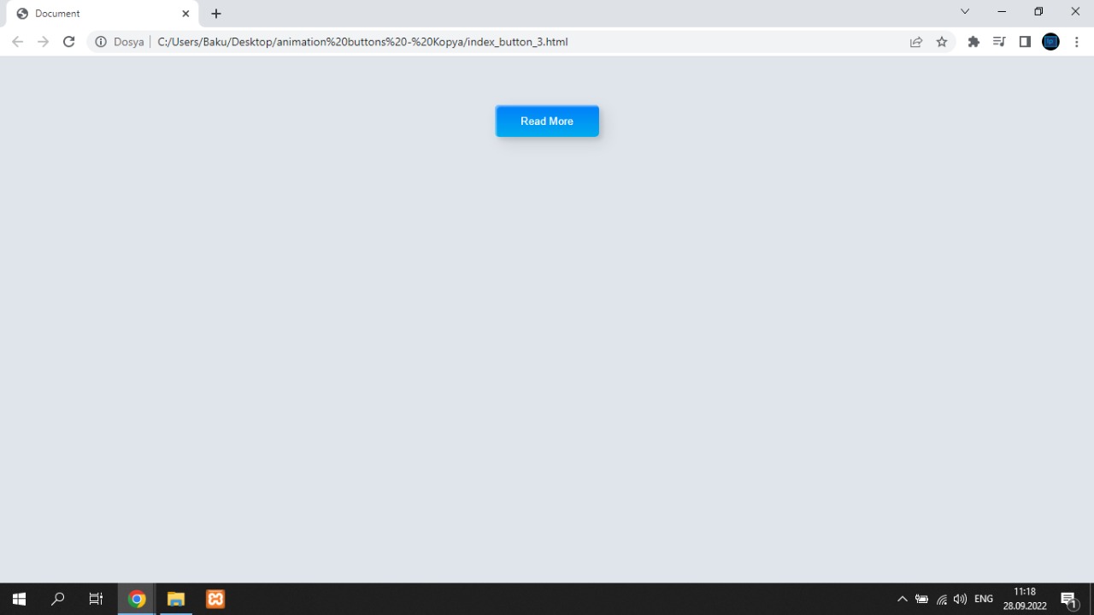Click the reading list icon

coord(999,41)
